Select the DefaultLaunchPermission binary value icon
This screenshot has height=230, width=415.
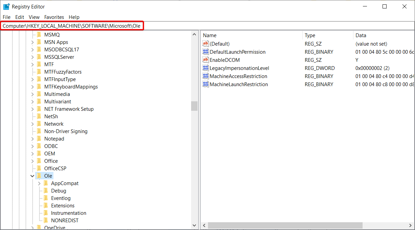pyautogui.click(x=205, y=52)
